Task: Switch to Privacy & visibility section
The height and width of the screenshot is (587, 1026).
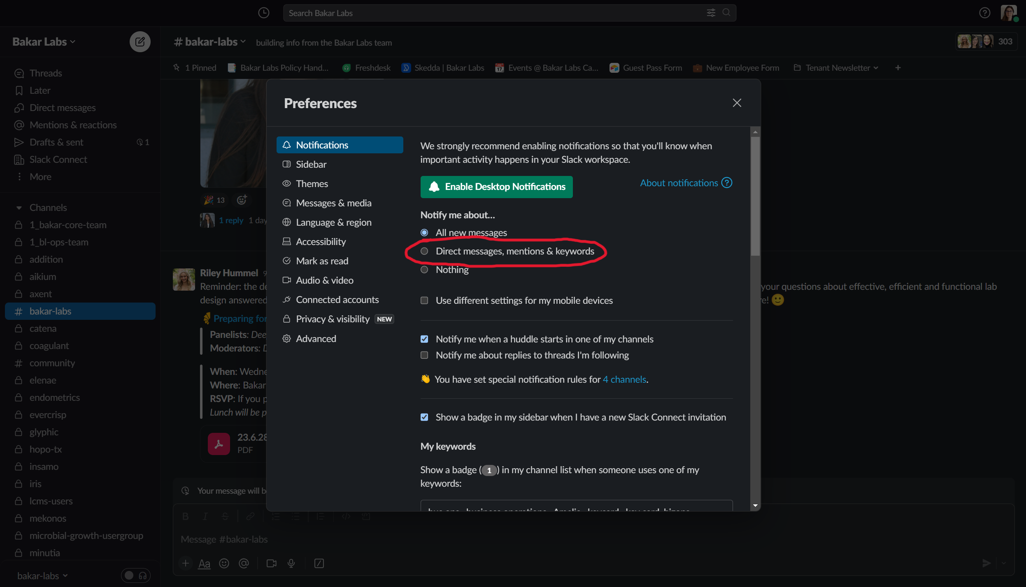Action: (333, 319)
